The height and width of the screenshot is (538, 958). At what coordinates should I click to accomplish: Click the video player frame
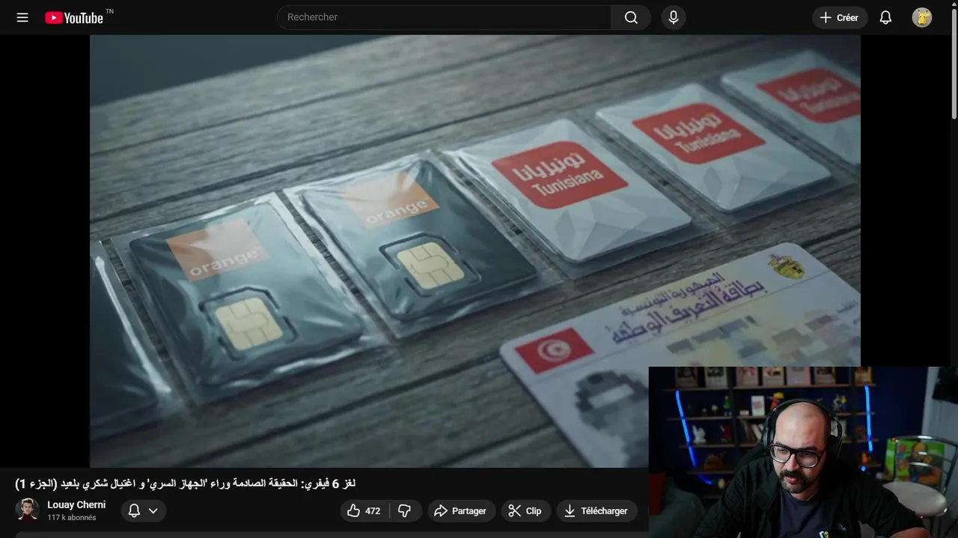(475, 251)
